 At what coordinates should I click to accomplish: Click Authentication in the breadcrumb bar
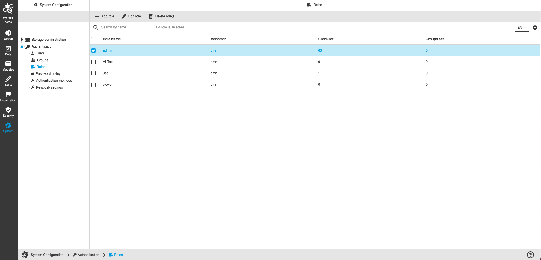click(x=88, y=255)
